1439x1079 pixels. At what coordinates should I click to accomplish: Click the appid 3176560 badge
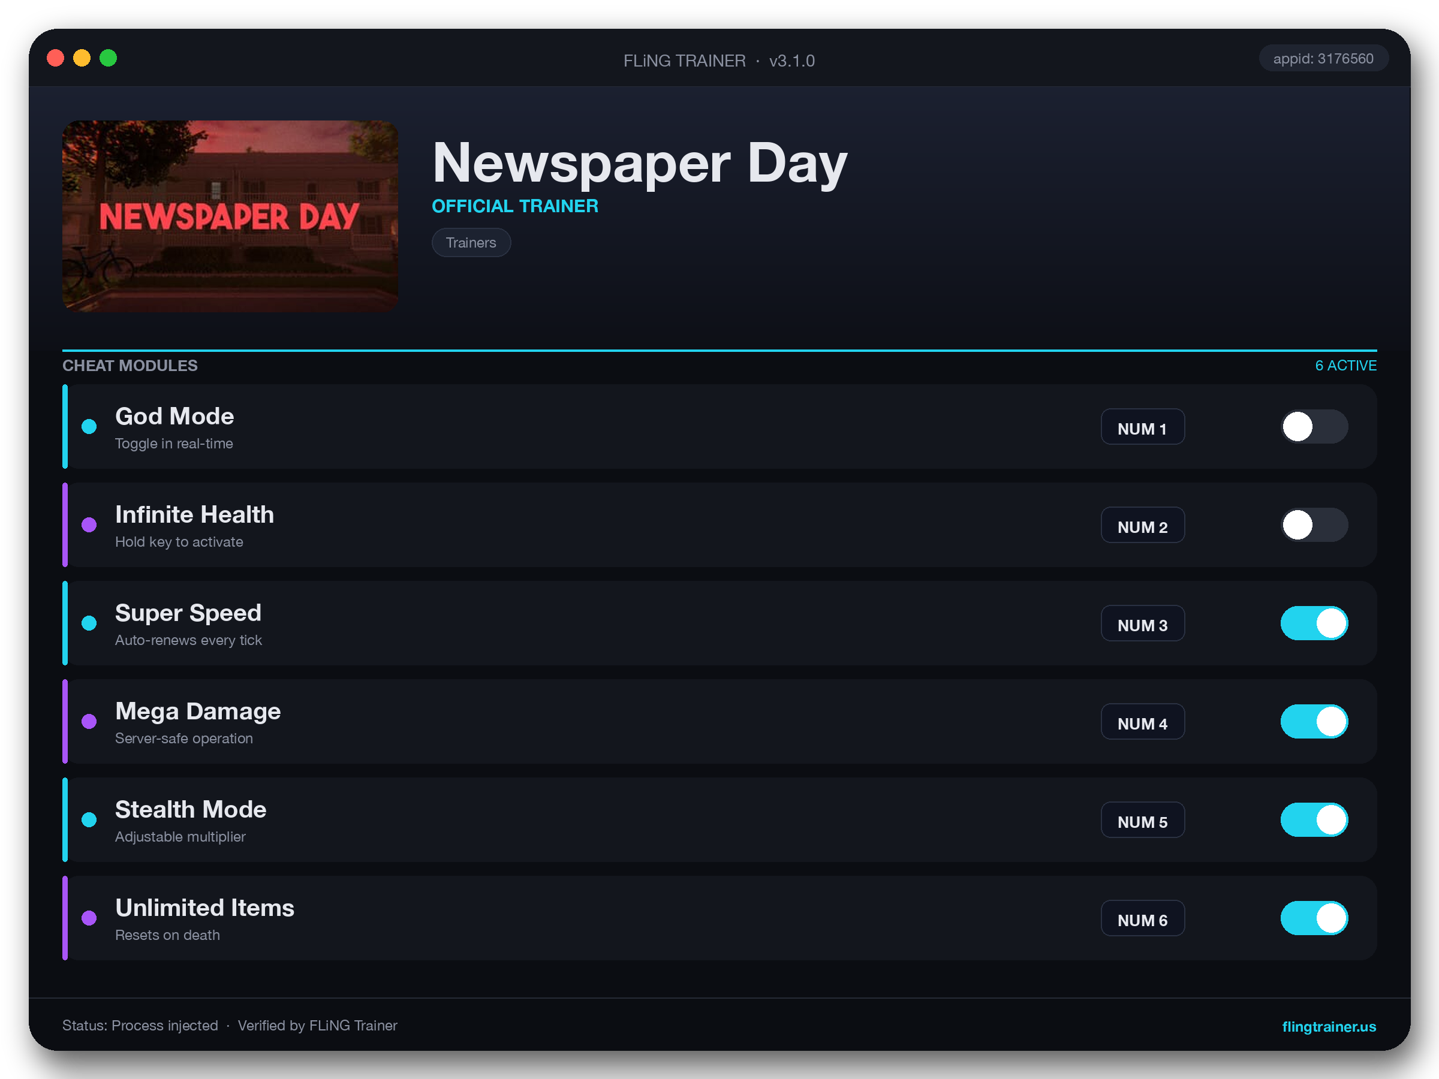(x=1323, y=59)
